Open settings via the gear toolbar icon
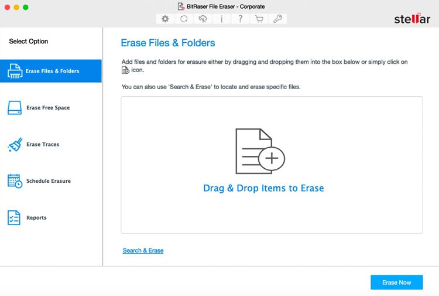Screen dimensions: 439x296 point(165,19)
